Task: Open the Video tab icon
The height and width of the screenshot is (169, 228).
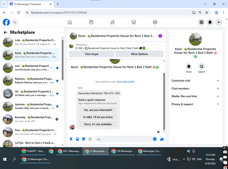Action: tap(91, 22)
